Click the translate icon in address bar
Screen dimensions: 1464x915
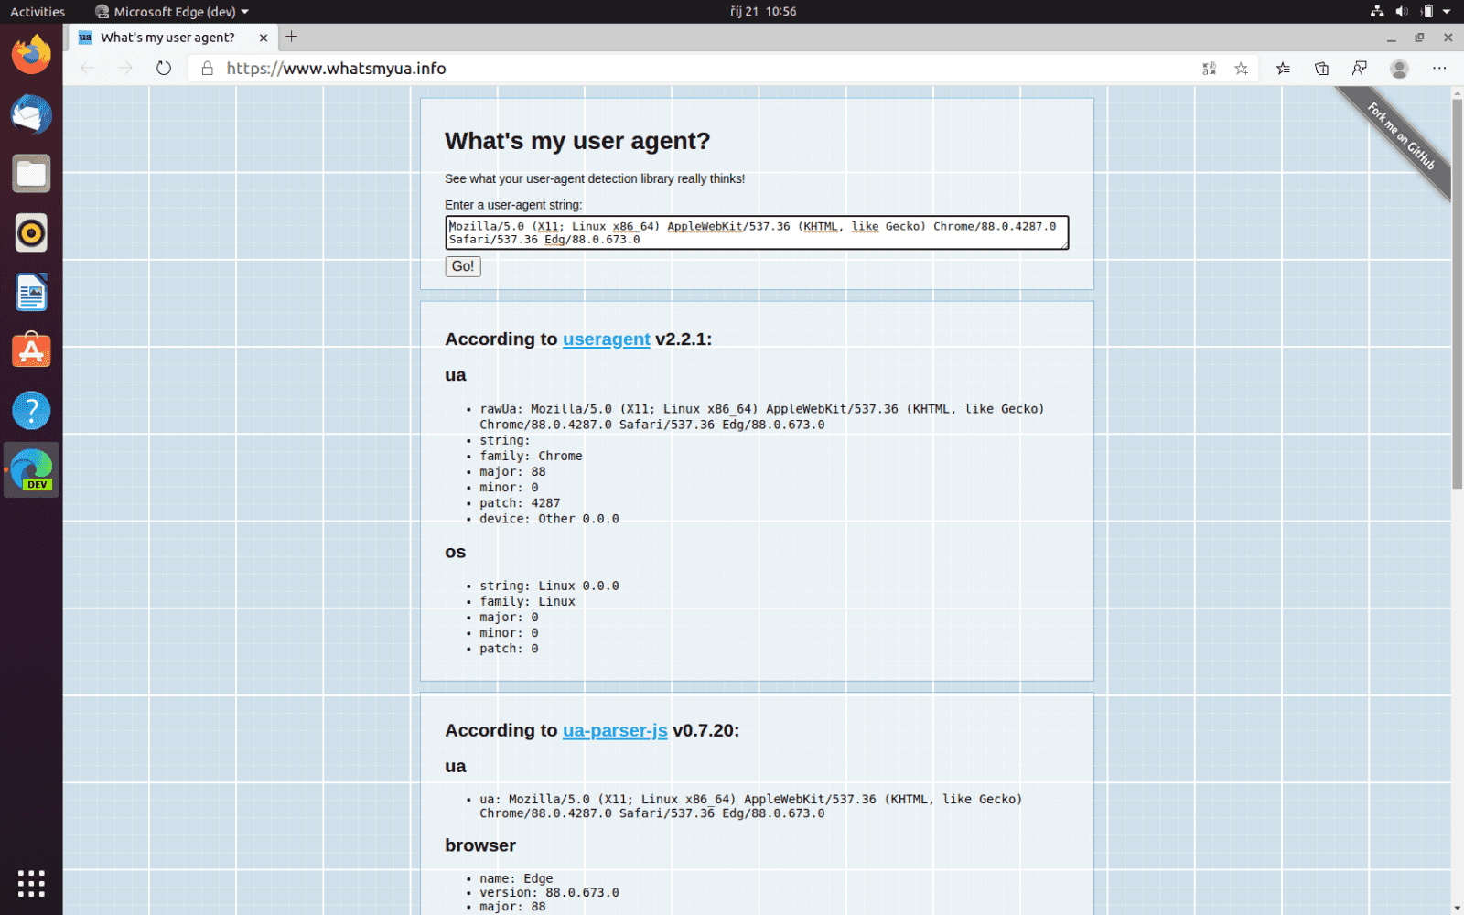[x=1209, y=69]
